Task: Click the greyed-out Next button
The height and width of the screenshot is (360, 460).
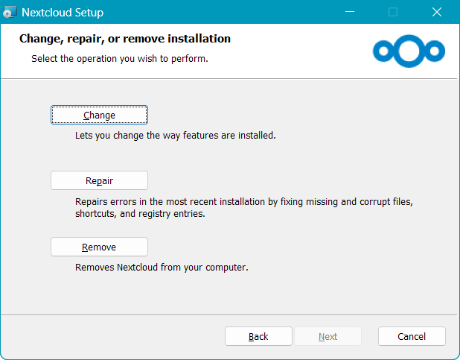Action: tap(328, 336)
